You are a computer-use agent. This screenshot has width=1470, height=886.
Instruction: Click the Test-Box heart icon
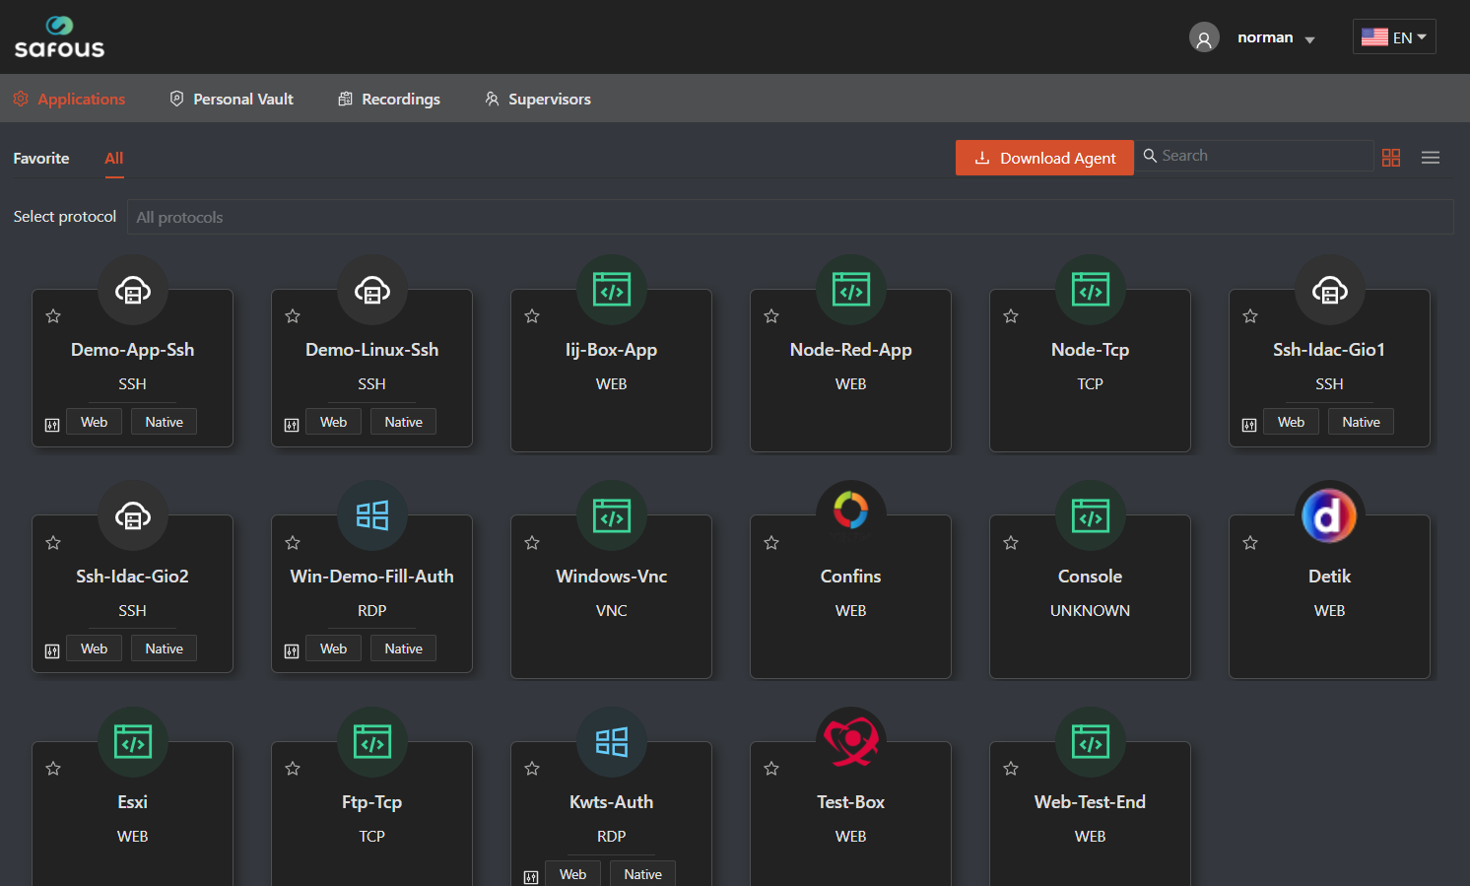click(x=850, y=740)
